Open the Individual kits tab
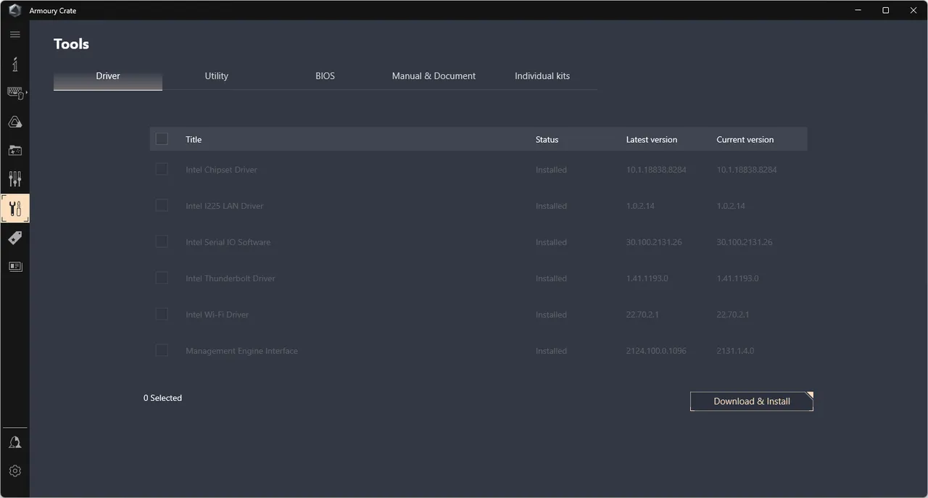This screenshot has height=498, width=928. (x=542, y=76)
